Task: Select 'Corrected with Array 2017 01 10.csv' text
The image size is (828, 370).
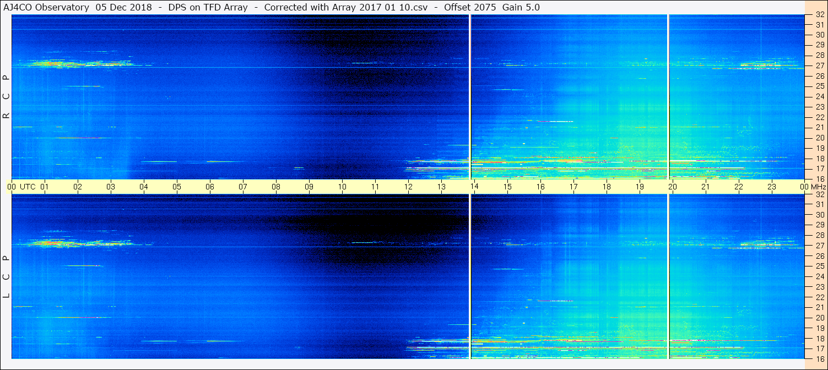Action: tap(346, 7)
